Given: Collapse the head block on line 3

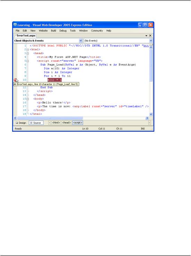Looking at the screenshot, I should click(x=28, y=53).
